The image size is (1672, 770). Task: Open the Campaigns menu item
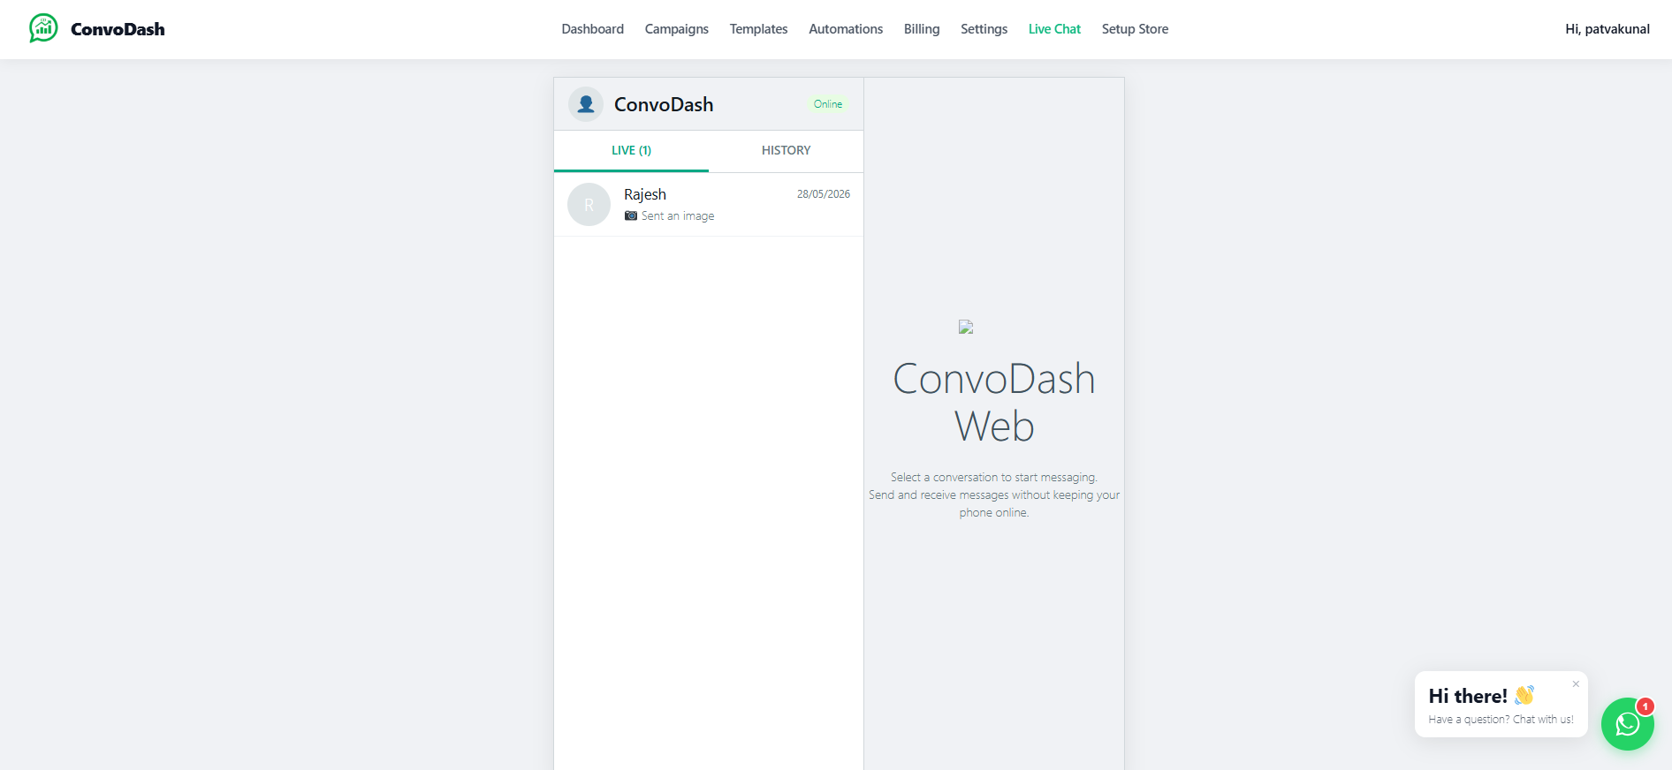pos(676,29)
